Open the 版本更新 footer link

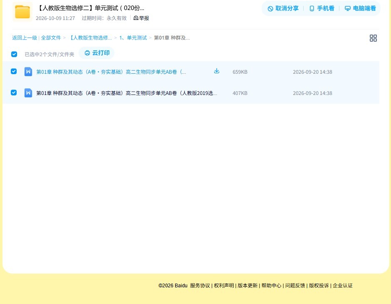pos(247,286)
